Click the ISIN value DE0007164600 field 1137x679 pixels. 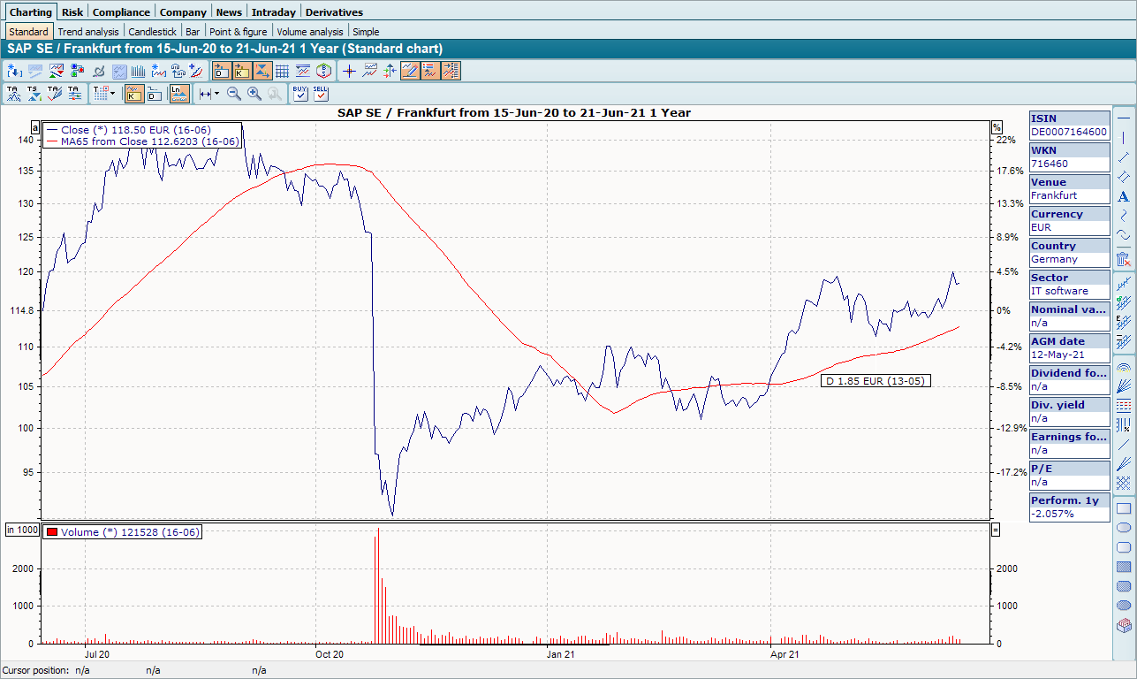tap(1069, 132)
